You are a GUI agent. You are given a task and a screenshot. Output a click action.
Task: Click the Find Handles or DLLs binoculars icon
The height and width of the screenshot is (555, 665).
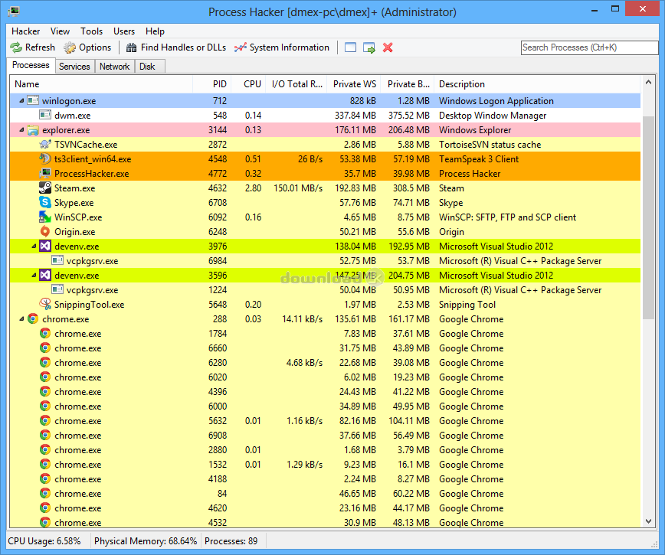(x=132, y=47)
